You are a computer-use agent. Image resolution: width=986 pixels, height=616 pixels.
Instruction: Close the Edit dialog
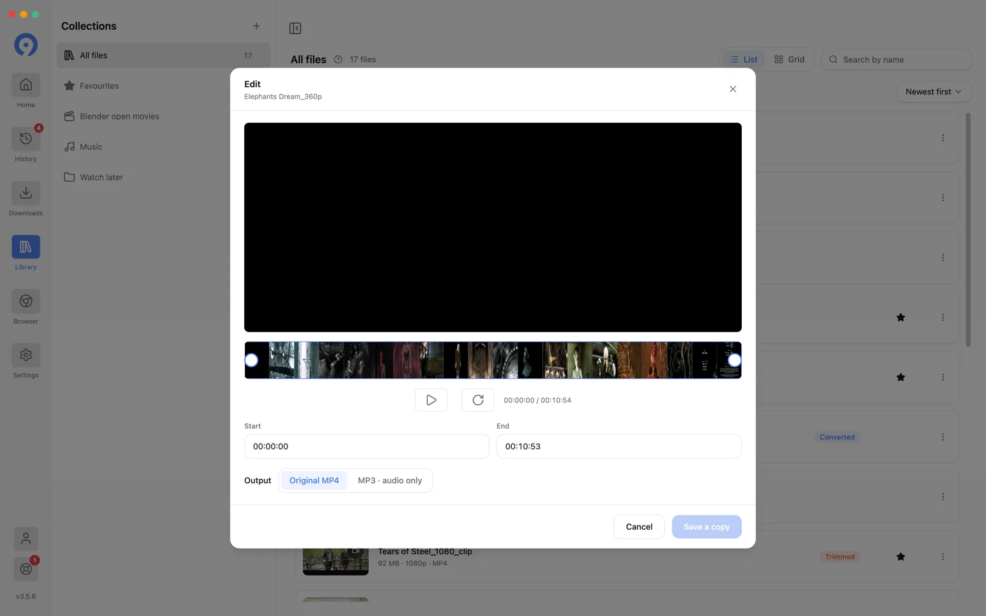click(x=732, y=89)
